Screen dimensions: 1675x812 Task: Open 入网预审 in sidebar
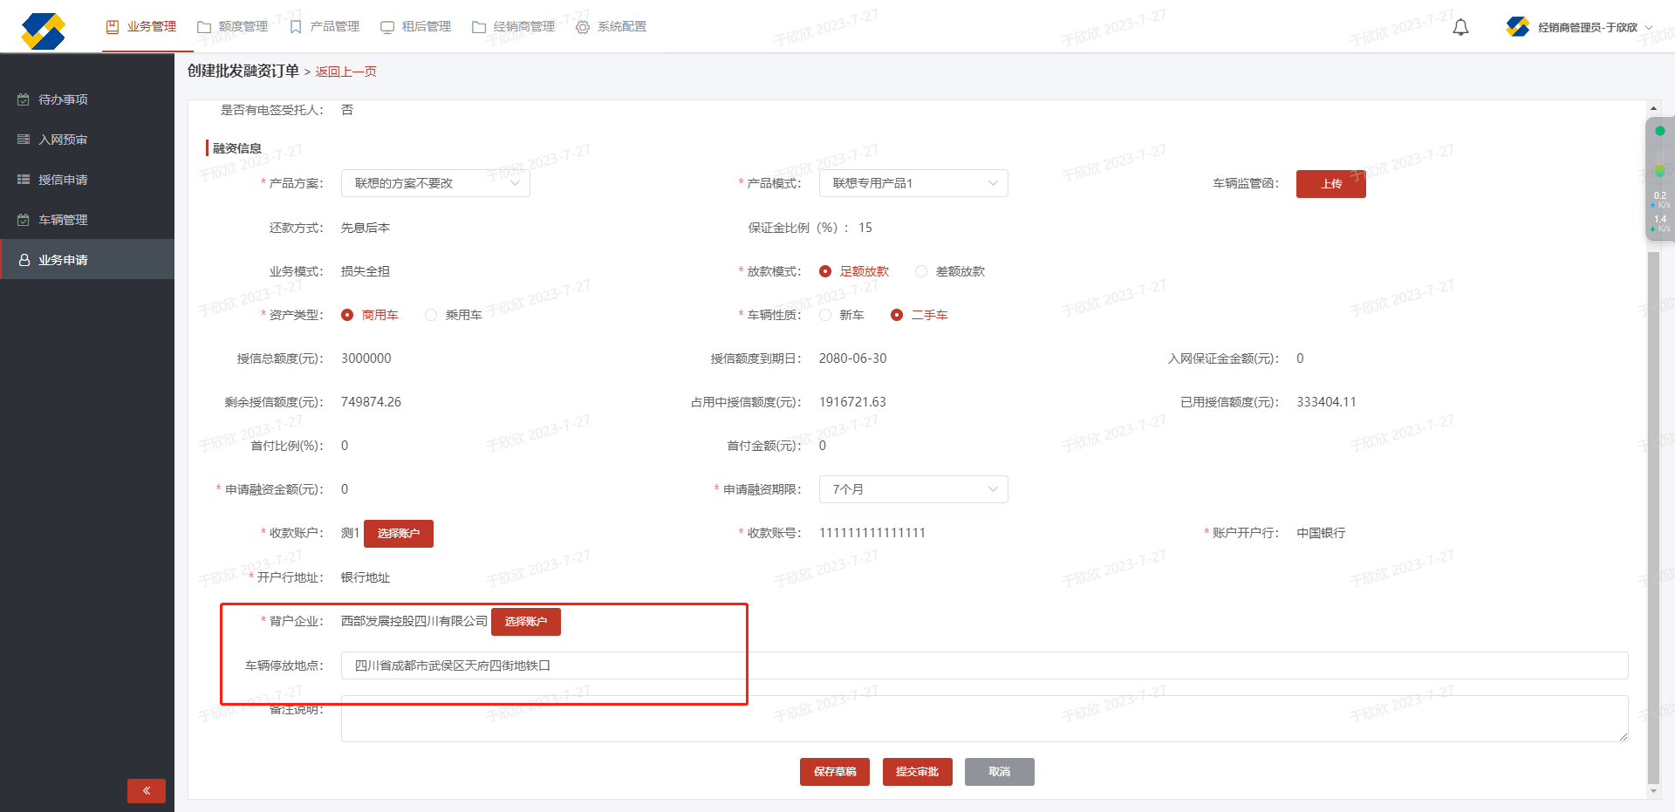63,140
